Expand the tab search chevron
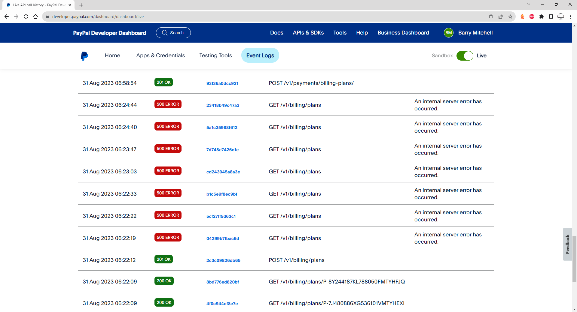The height and width of the screenshot is (312, 577). coord(529,4)
